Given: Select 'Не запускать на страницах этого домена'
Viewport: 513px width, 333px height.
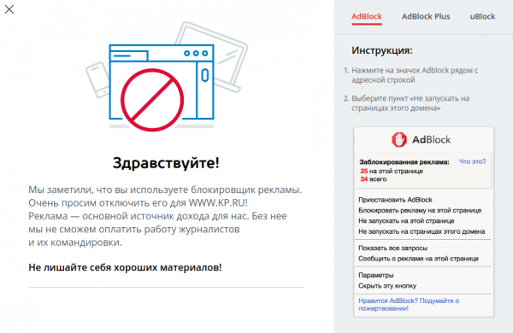Looking at the screenshot, I should point(422,231).
